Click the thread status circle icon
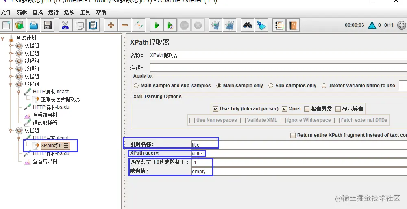 402,25
